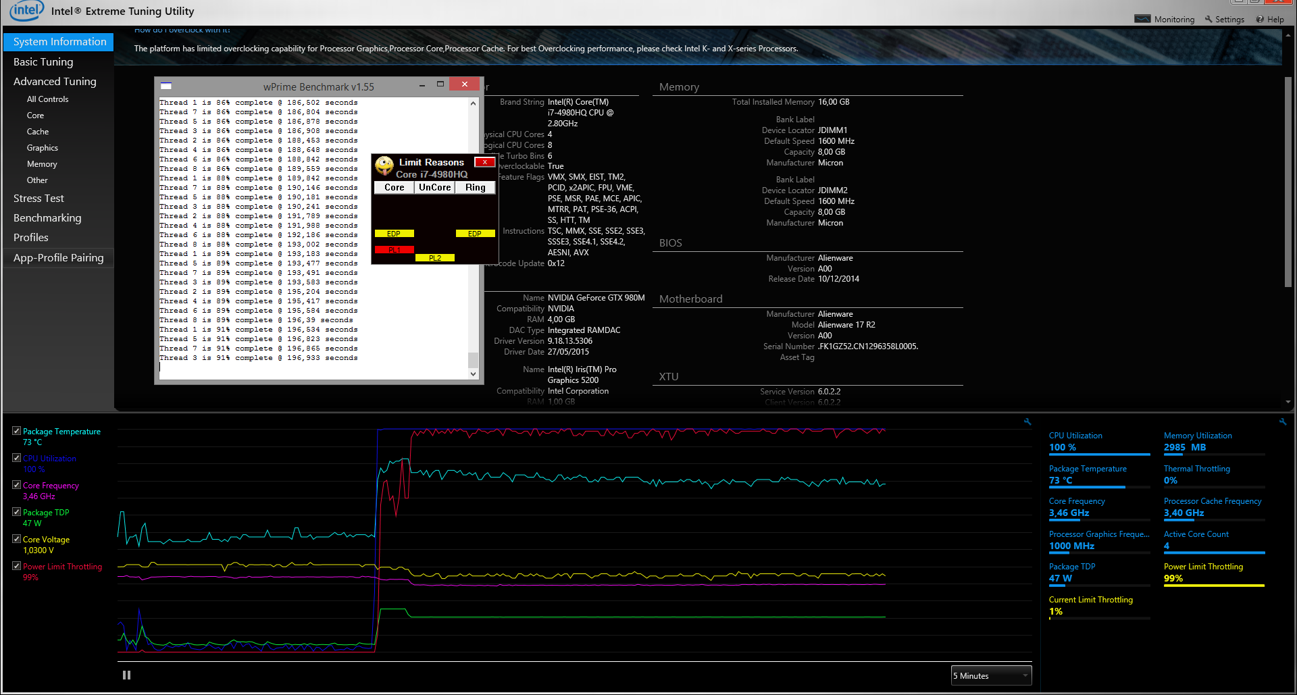The image size is (1297, 695).
Task: Uncheck Power Limit Throttling graph checkbox
Action: (16, 566)
